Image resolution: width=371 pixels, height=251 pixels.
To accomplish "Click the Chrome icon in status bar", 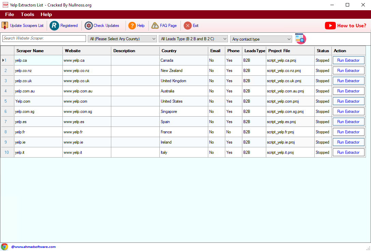I will coord(4,247).
